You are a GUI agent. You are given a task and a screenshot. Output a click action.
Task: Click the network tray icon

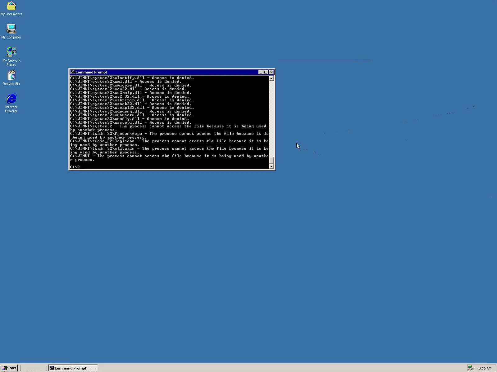(471, 368)
